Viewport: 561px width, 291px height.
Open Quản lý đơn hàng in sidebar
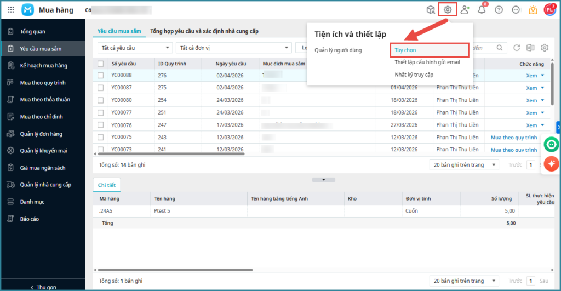pos(43,134)
